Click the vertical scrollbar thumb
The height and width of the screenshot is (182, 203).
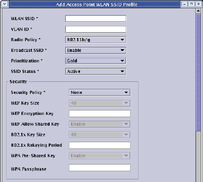[x=198, y=72]
